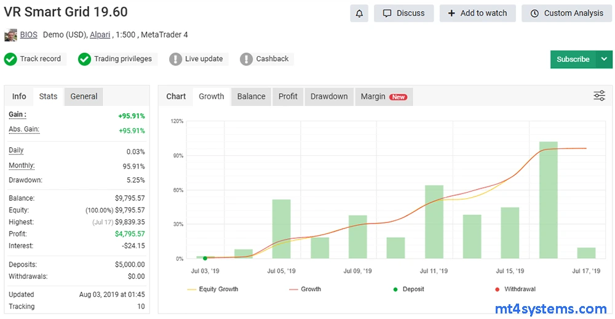
Task: Open chart settings sliders icon
Action: click(x=599, y=95)
